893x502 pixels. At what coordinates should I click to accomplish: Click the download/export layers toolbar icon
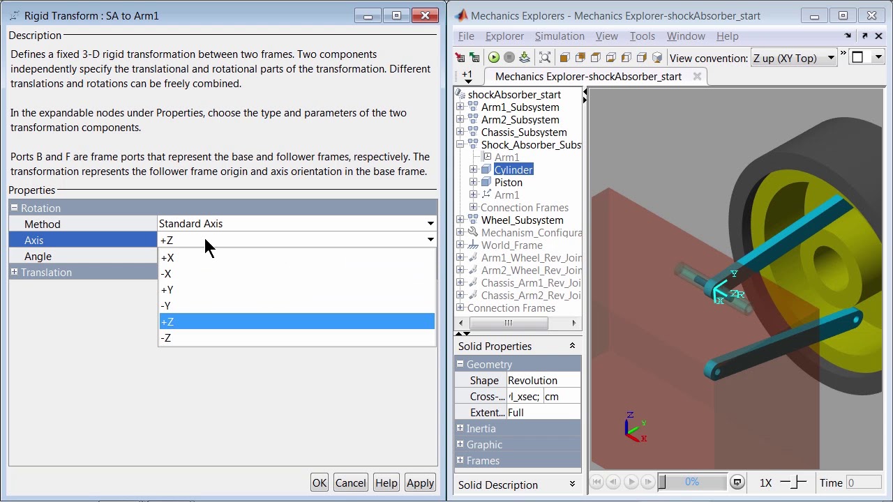[x=525, y=58]
